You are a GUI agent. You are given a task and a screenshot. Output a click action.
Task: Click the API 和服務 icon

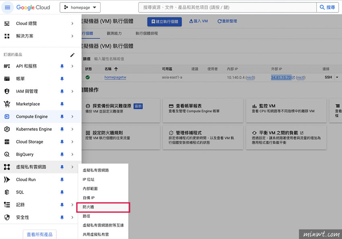7,66
